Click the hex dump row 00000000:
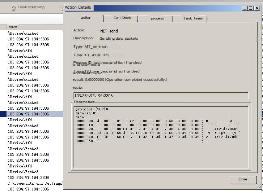This screenshot has width=263, height=193. [x=157, y=121]
